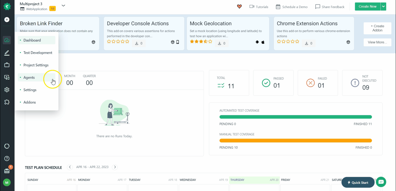Click the View More... button
396x191 pixels.
377,42
